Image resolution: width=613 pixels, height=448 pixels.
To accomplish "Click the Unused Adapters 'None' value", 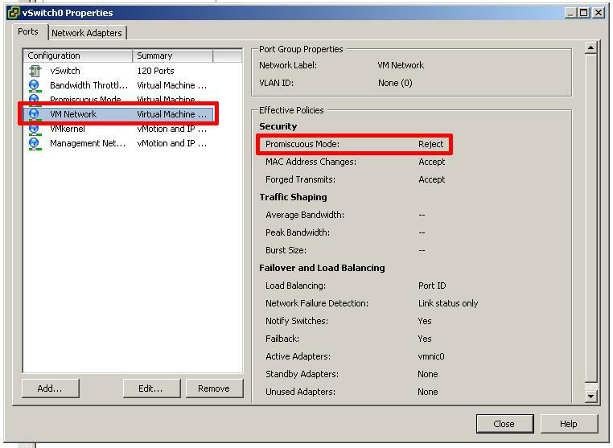I will [x=428, y=392].
